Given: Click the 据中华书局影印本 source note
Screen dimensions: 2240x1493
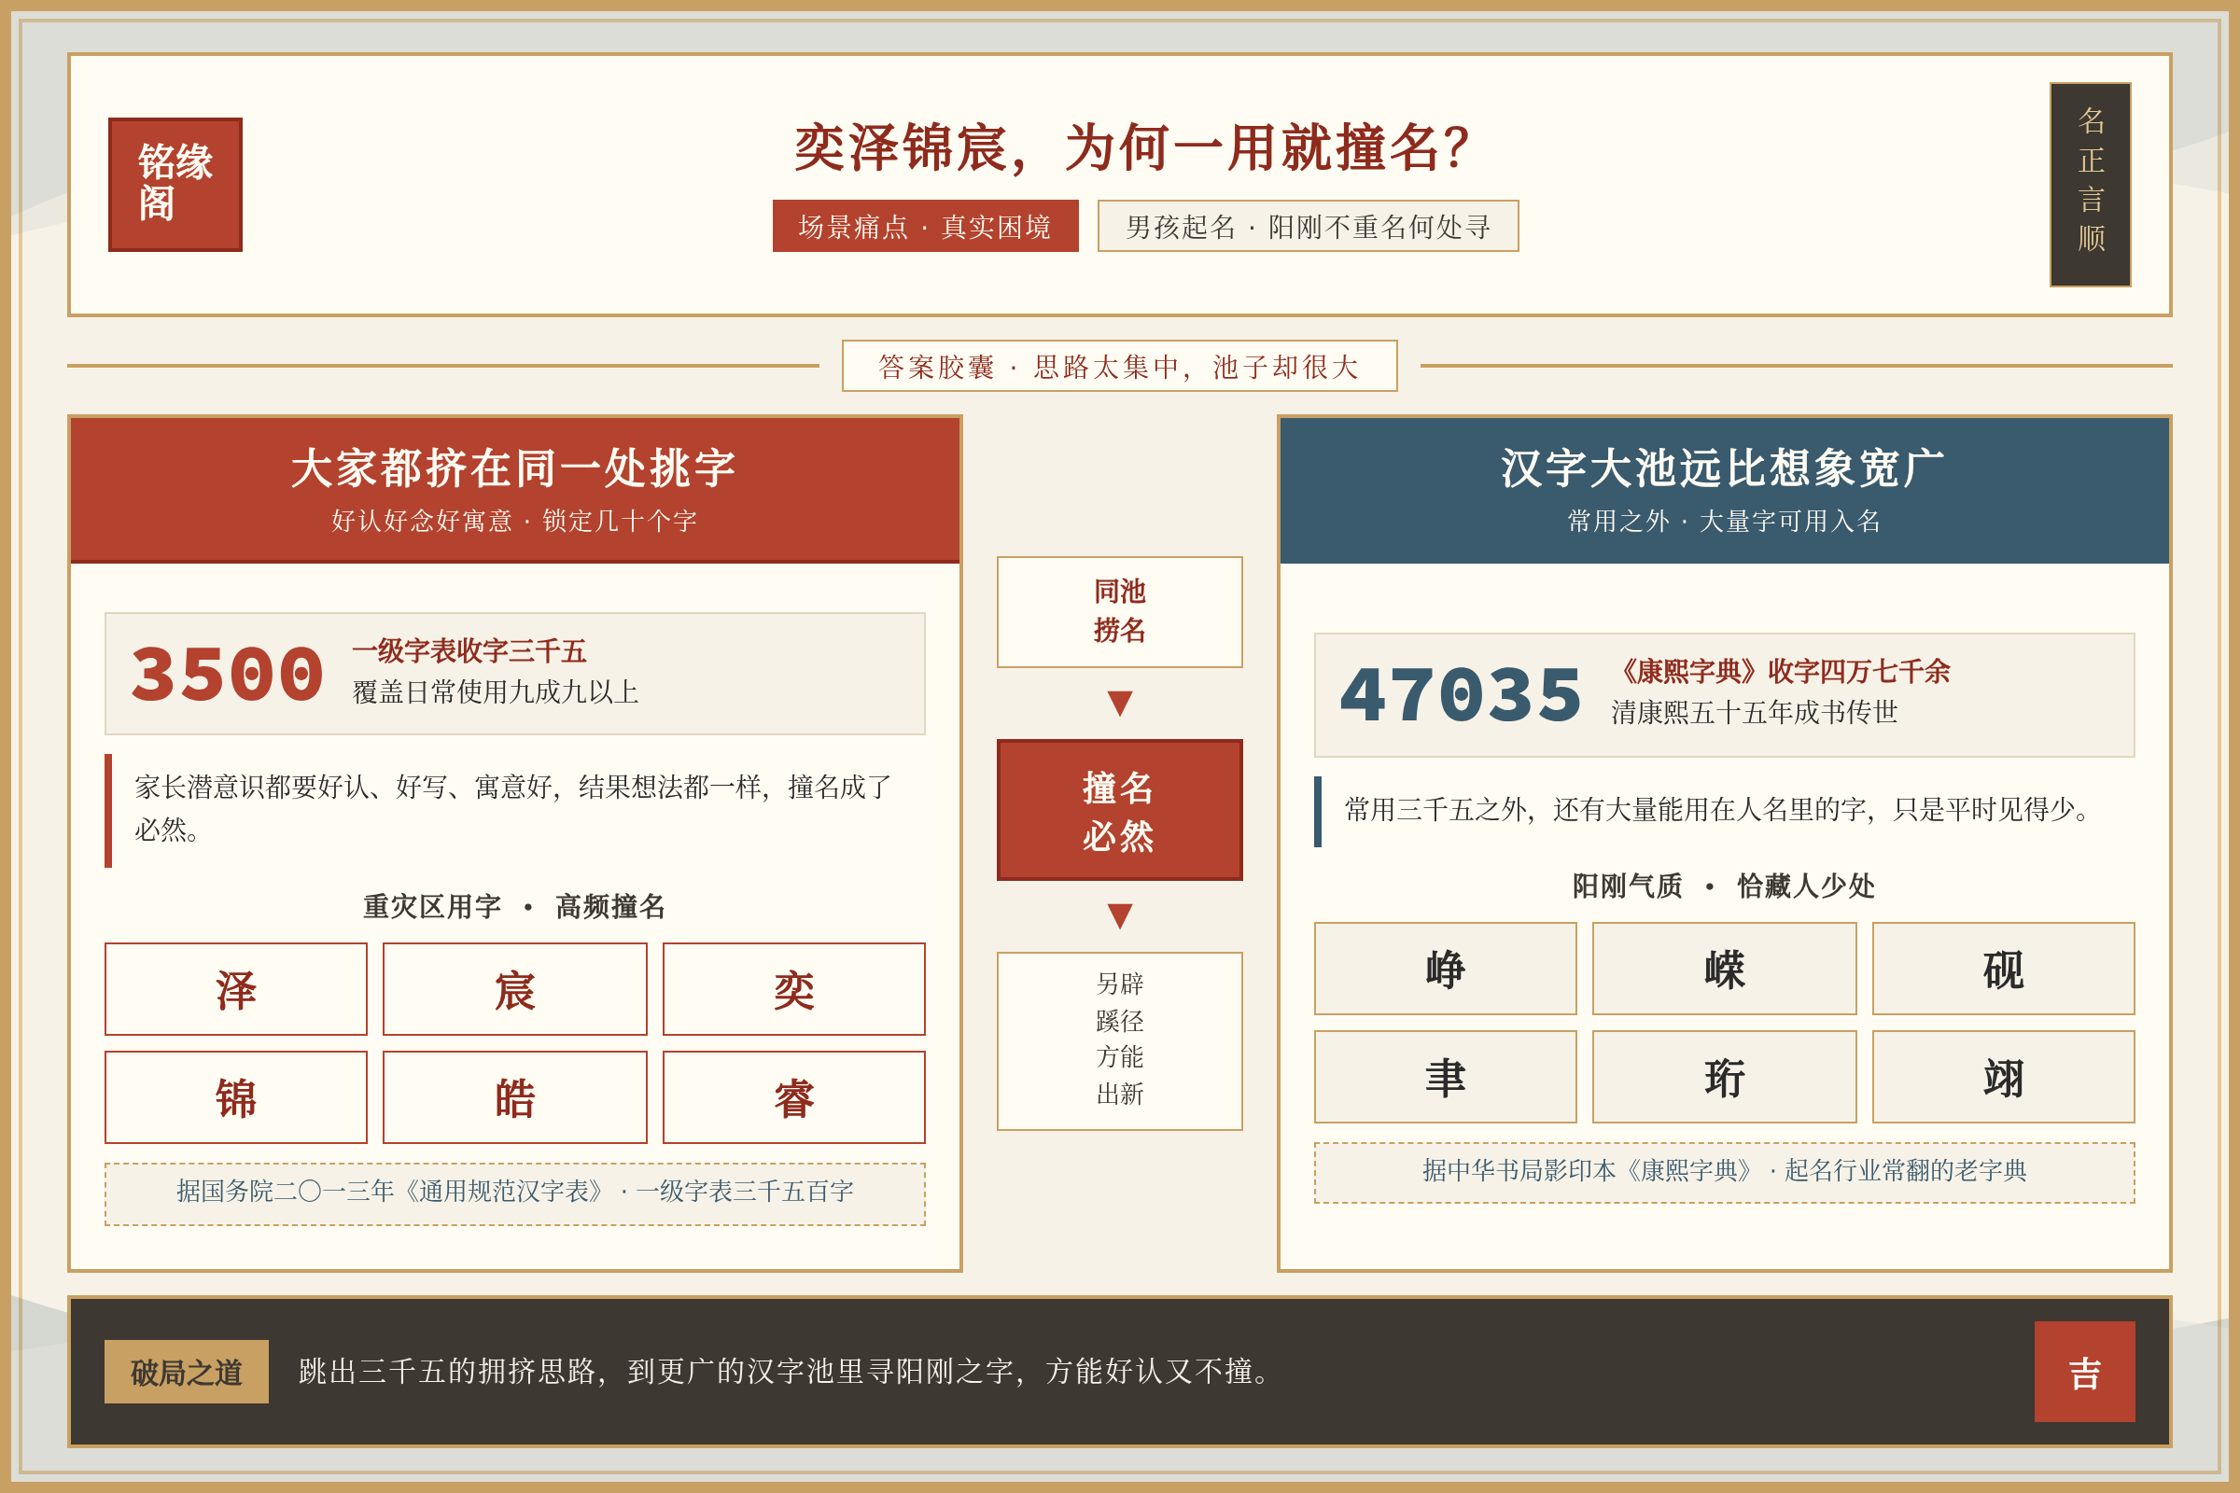Looking at the screenshot, I should [x=1724, y=1172].
